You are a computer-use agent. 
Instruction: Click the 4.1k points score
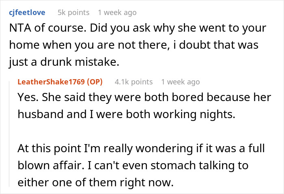click(x=134, y=82)
